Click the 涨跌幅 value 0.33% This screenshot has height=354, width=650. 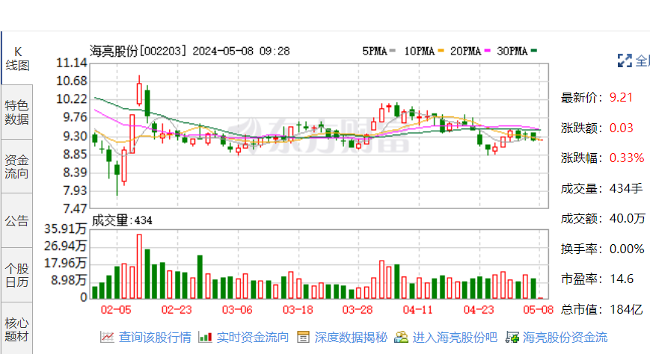(626, 158)
